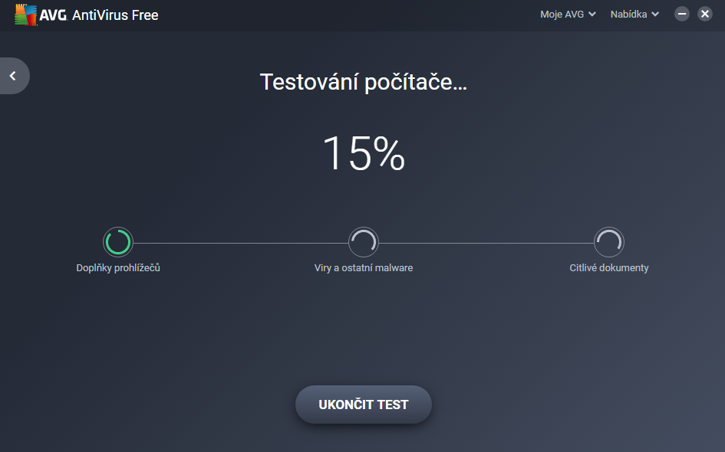Select the Citlivé dokumenty label
Viewport: 725px width, 452px height.
[x=609, y=268]
